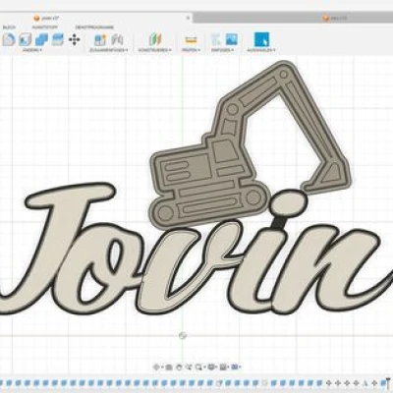
Task: Open the EINFÜGEN dropdown menu
Action: point(223,50)
